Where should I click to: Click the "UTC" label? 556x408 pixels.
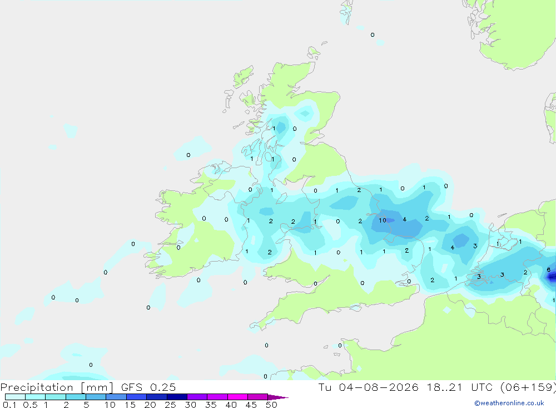pyautogui.click(x=482, y=387)
